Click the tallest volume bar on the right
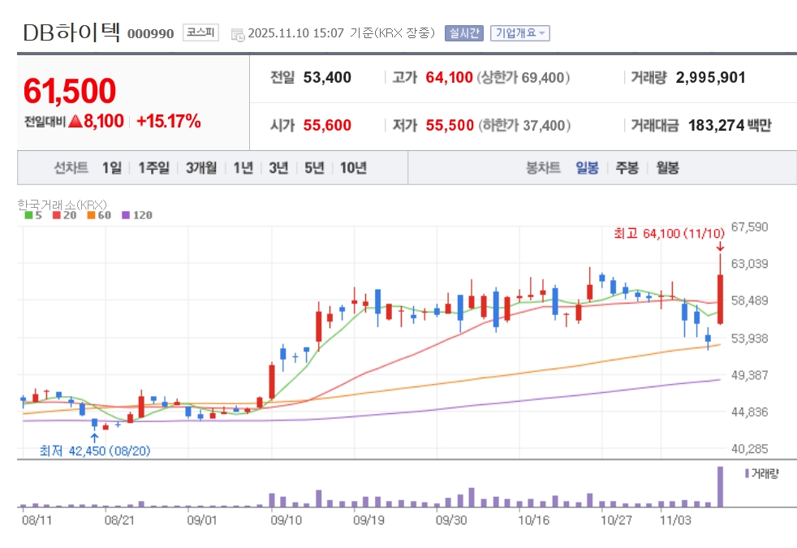 [x=719, y=486]
